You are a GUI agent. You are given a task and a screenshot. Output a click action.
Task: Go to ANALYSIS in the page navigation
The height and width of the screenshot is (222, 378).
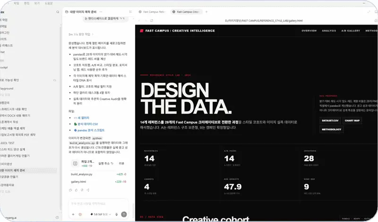329,31
